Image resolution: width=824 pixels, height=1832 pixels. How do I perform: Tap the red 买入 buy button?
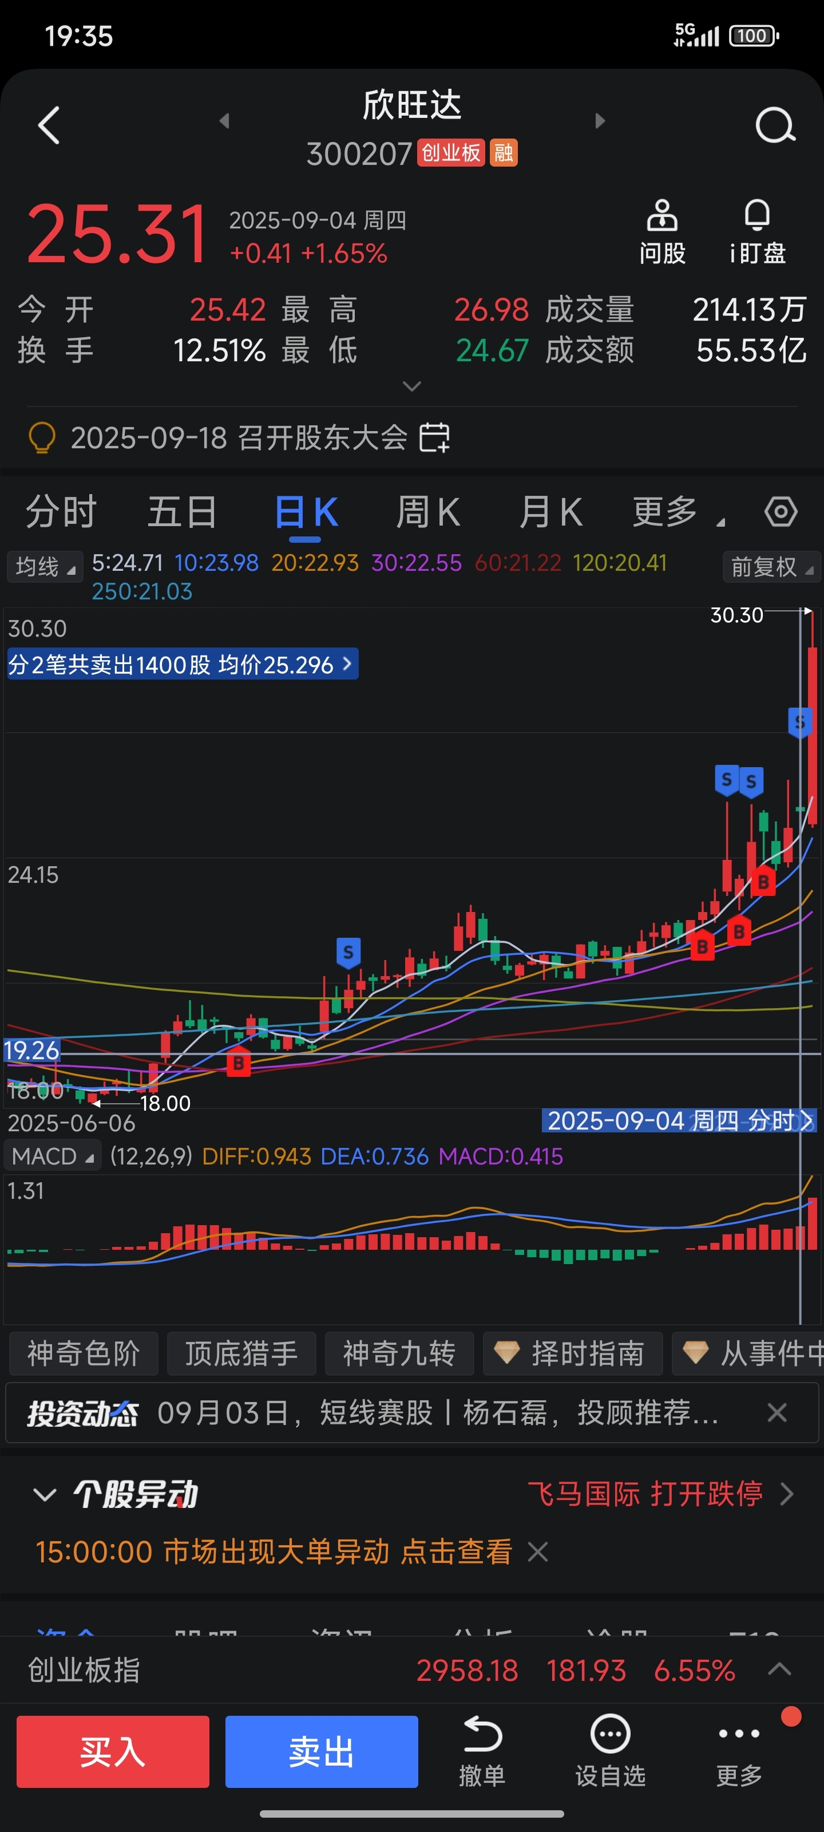(113, 1751)
